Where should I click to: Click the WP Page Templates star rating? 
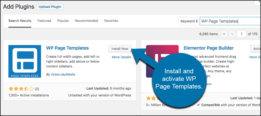21,89
